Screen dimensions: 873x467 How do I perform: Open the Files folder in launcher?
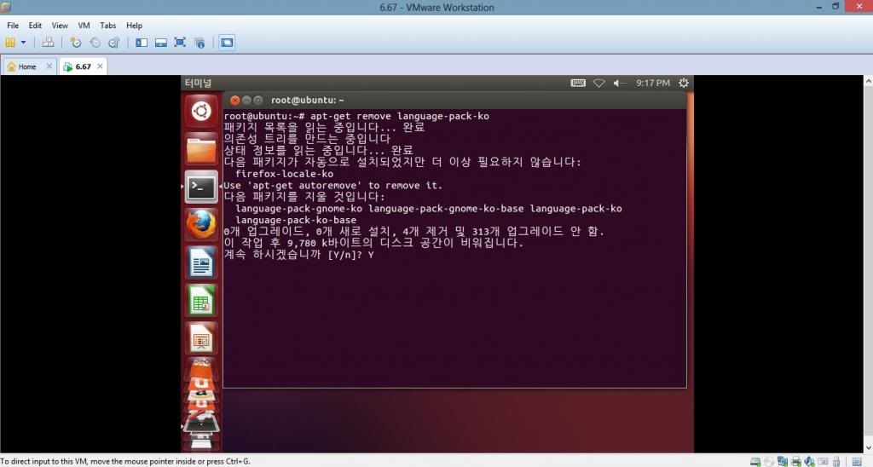pos(201,149)
